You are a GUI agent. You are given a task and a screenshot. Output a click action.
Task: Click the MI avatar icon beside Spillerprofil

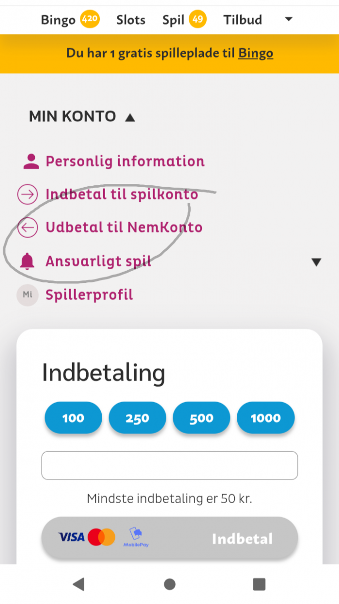(x=28, y=294)
